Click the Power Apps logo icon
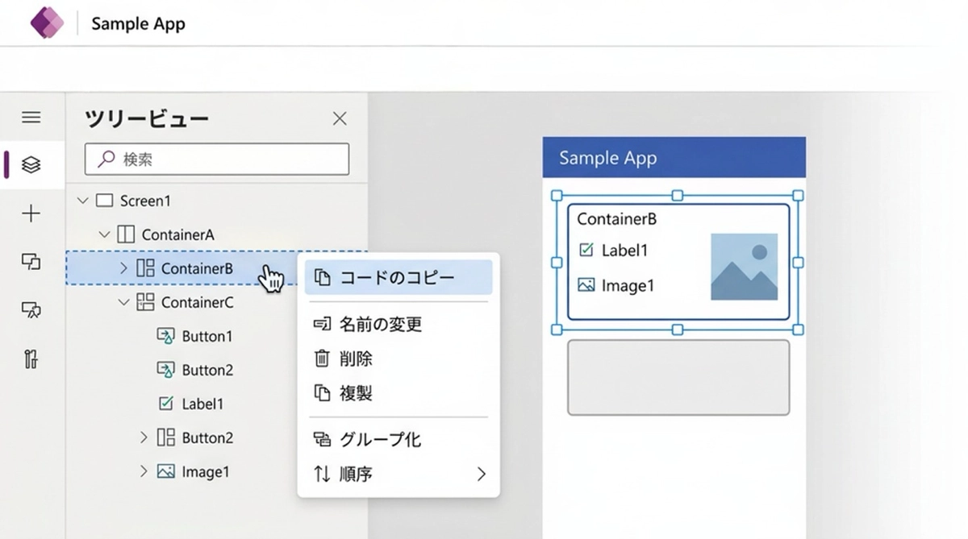The image size is (968, 539). click(x=47, y=23)
